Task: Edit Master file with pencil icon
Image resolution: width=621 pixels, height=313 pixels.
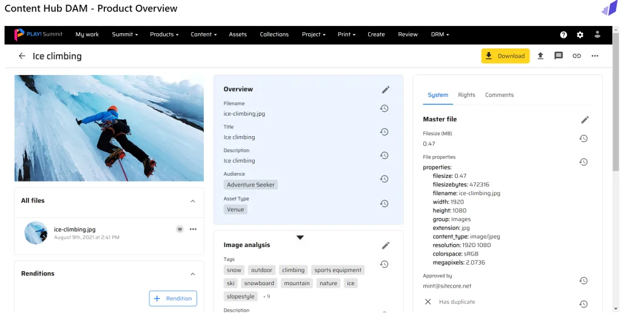Action: [585, 120]
